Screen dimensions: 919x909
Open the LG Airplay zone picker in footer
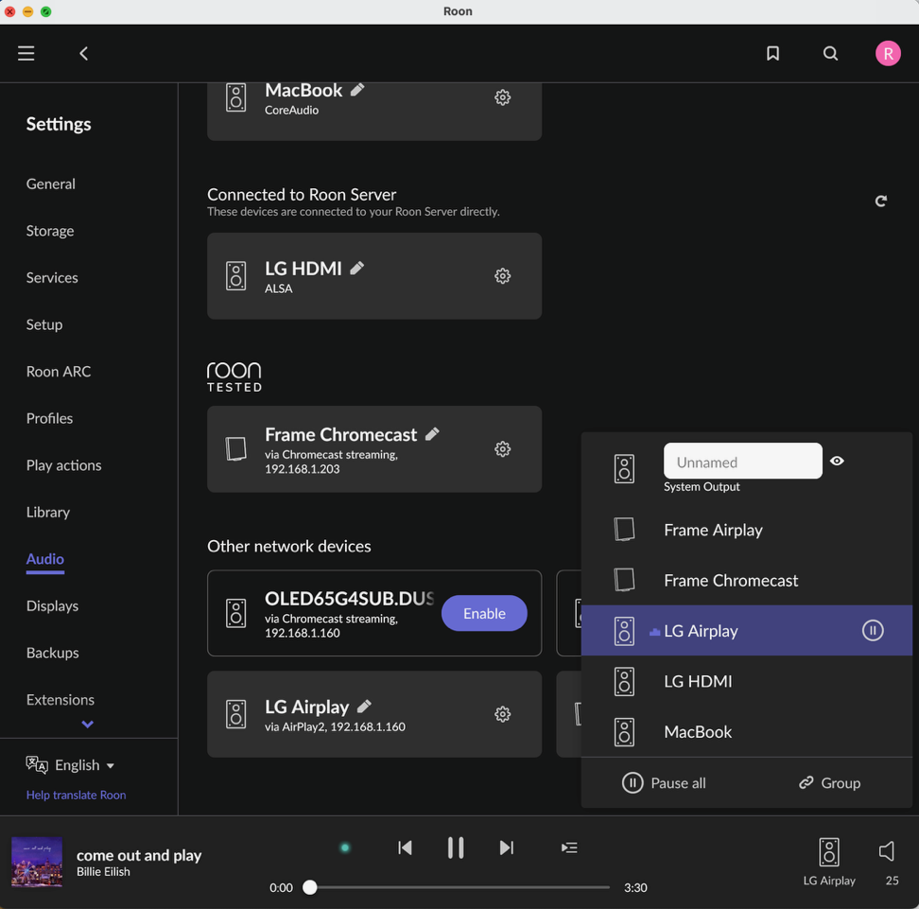(x=829, y=861)
